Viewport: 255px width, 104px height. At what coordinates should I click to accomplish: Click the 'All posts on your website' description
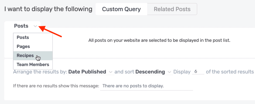pyautogui.click(x=159, y=40)
